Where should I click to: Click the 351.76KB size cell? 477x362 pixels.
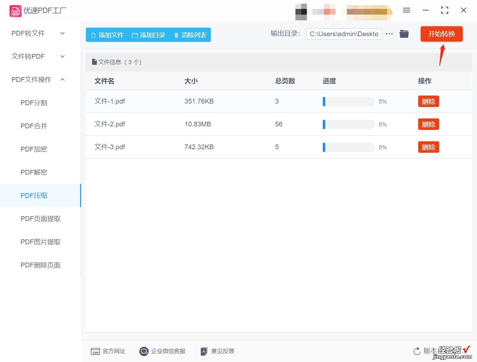(x=199, y=101)
